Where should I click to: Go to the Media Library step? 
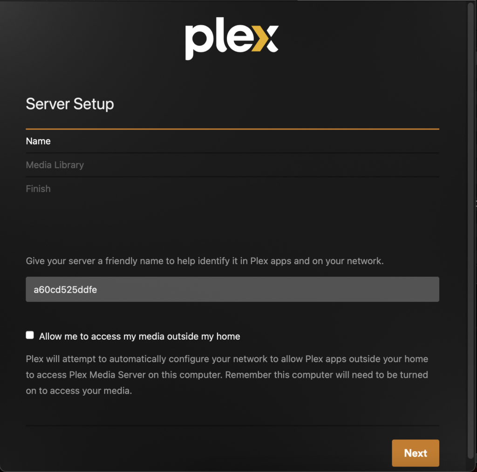pyautogui.click(x=55, y=165)
